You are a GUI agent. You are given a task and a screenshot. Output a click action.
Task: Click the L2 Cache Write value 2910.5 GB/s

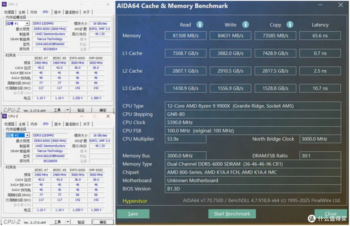pyautogui.click(x=230, y=71)
